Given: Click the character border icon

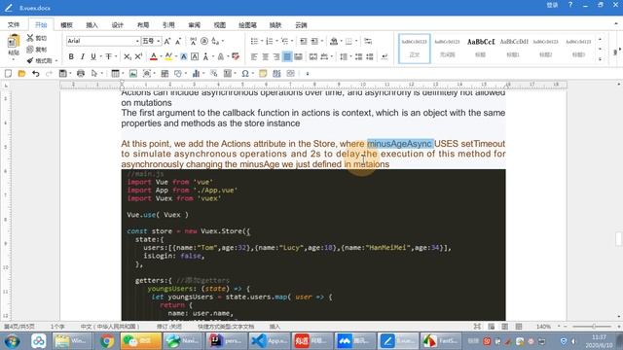Looking at the screenshot, I should click(x=195, y=56).
